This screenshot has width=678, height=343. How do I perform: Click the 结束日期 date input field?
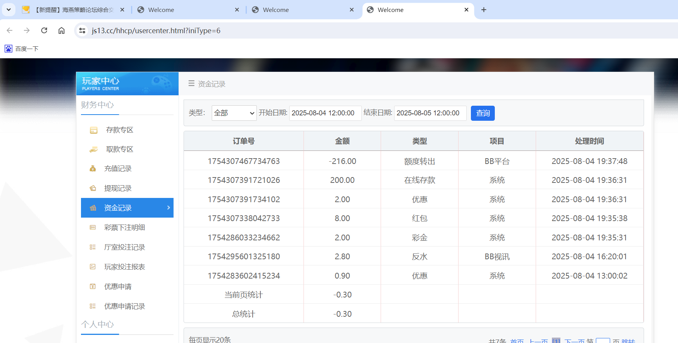coord(430,113)
